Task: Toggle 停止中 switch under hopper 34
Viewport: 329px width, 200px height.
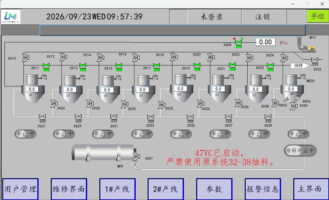Action: (x=181, y=134)
